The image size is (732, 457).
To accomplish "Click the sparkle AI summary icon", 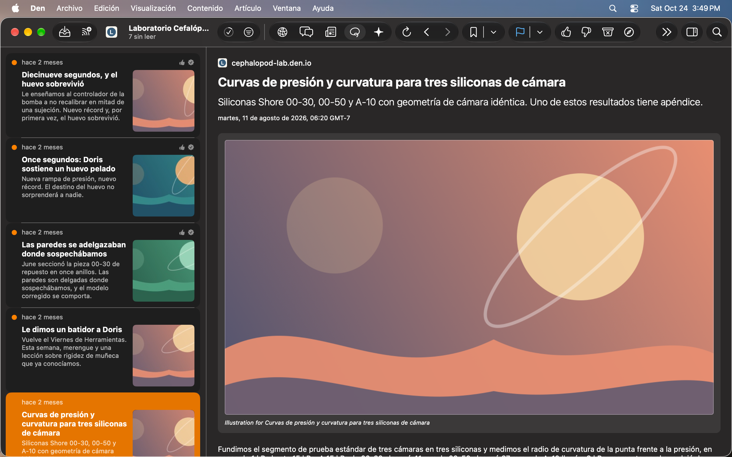I will 378,32.
